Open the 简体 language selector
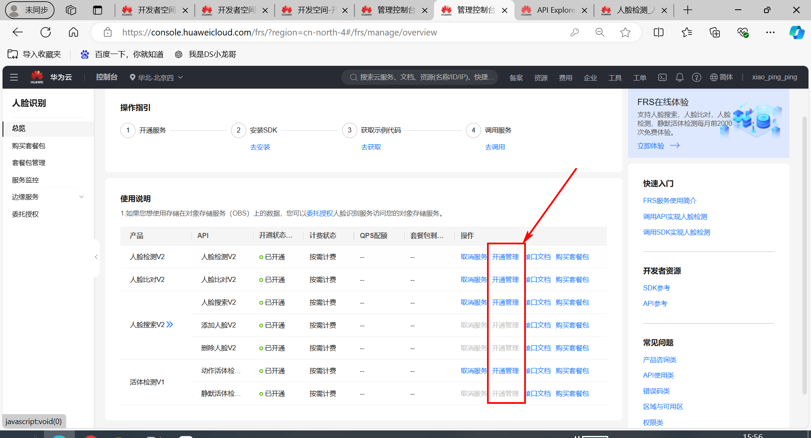Image resolution: width=811 pixels, height=438 pixels. (x=721, y=77)
